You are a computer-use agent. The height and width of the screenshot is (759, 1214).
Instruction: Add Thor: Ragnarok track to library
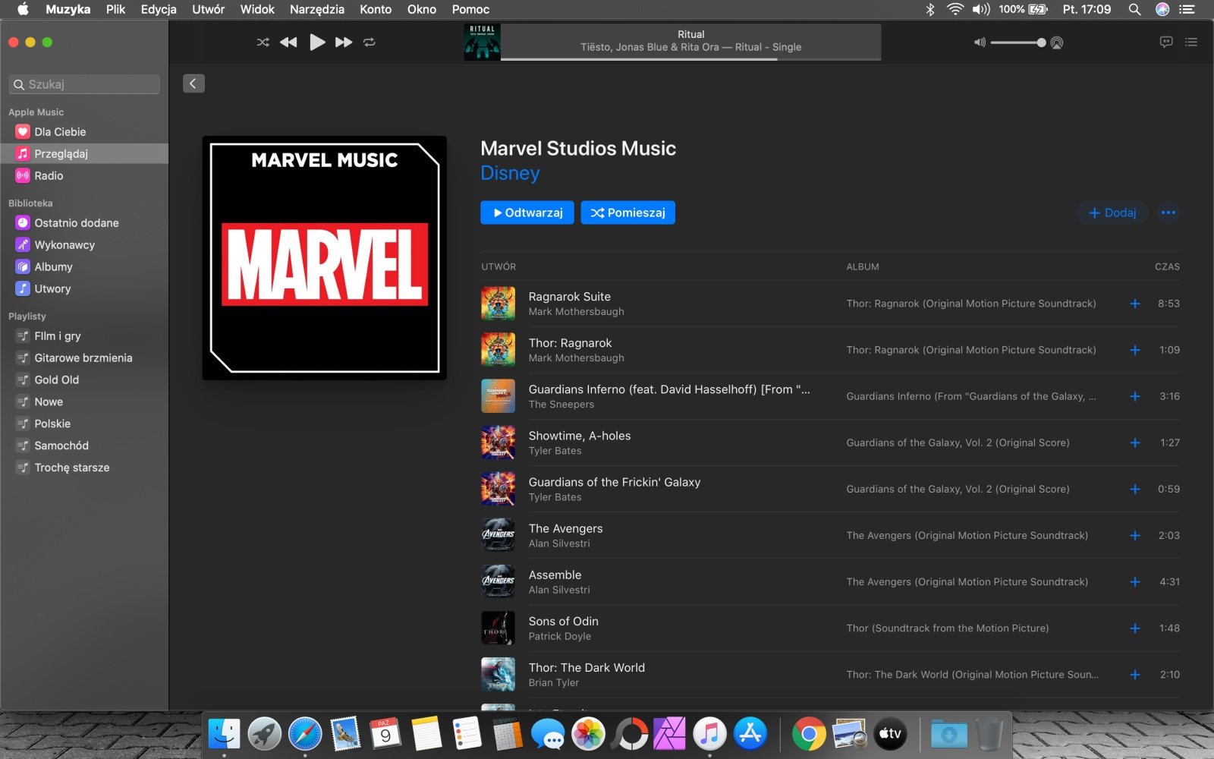point(1135,350)
